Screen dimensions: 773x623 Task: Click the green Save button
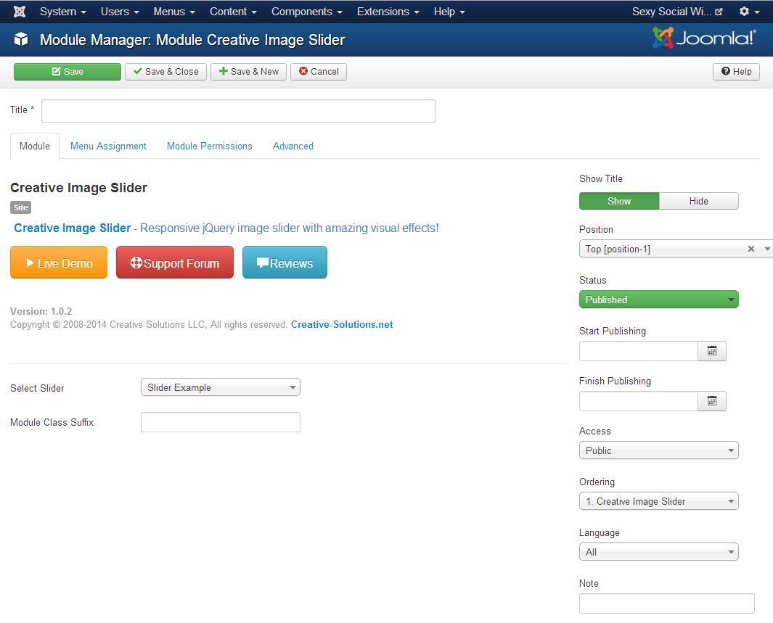pos(68,71)
